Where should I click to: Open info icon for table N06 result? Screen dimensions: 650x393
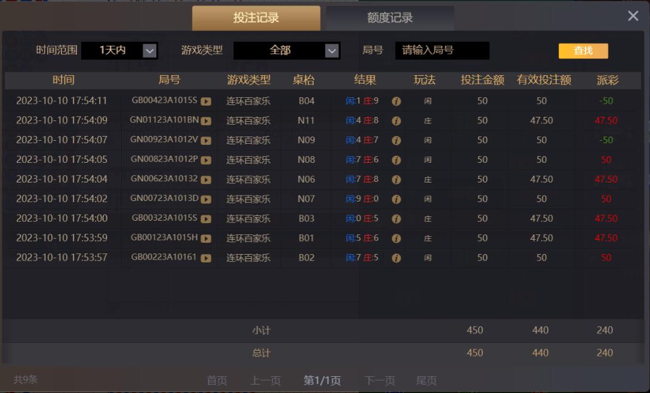(396, 180)
